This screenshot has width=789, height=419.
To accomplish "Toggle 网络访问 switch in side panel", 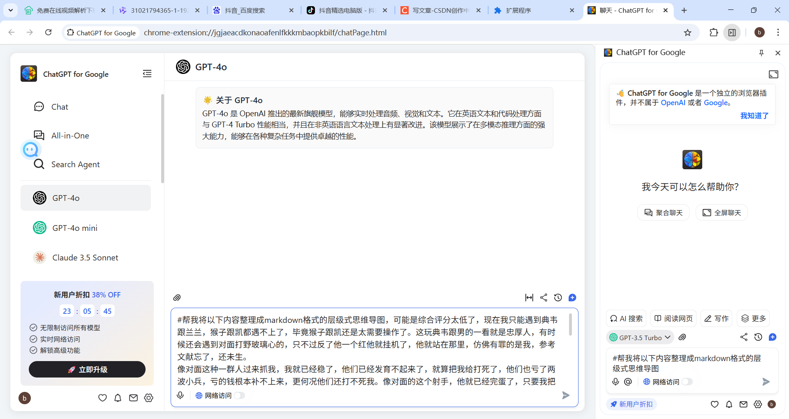I will click(x=687, y=382).
